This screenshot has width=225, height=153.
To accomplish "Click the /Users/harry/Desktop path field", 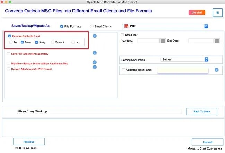I will point(99,111).
